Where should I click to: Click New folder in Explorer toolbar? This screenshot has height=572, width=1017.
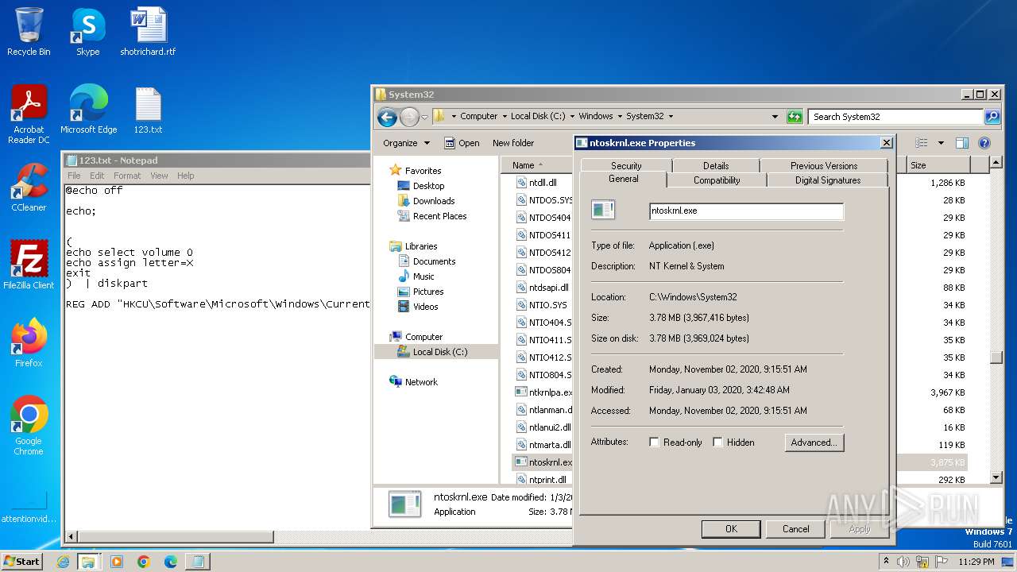(513, 143)
